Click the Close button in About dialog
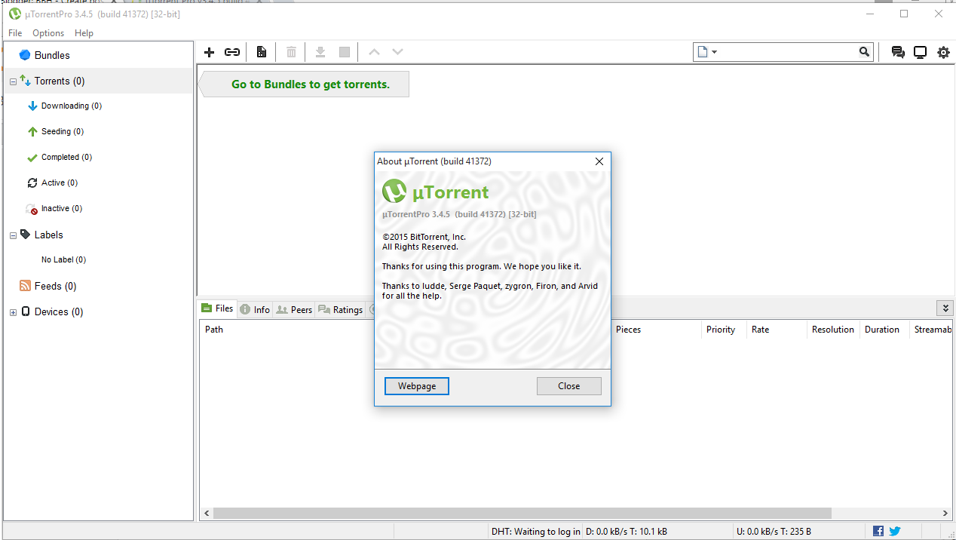This screenshot has width=956, height=540. (x=569, y=386)
